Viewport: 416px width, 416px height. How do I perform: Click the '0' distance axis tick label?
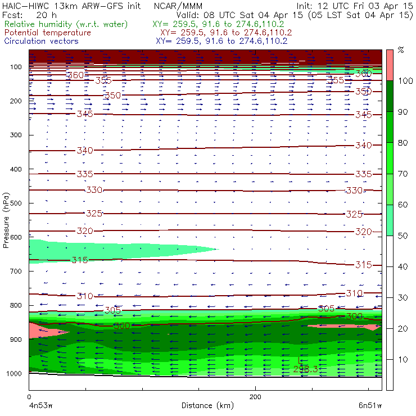[29, 397]
